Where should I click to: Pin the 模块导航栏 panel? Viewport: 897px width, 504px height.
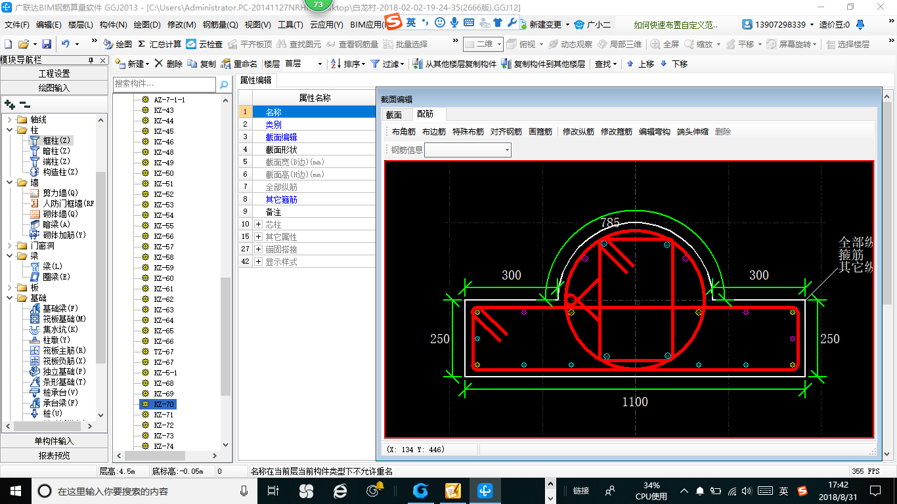[x=91, y=60]
